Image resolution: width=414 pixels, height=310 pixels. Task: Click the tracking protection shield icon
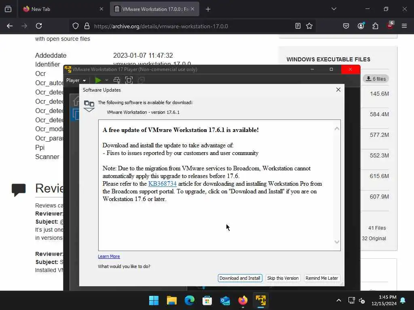point(76,26)
